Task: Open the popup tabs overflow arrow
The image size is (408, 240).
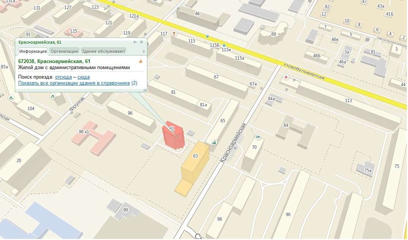Action: click(x=144, y=52)
